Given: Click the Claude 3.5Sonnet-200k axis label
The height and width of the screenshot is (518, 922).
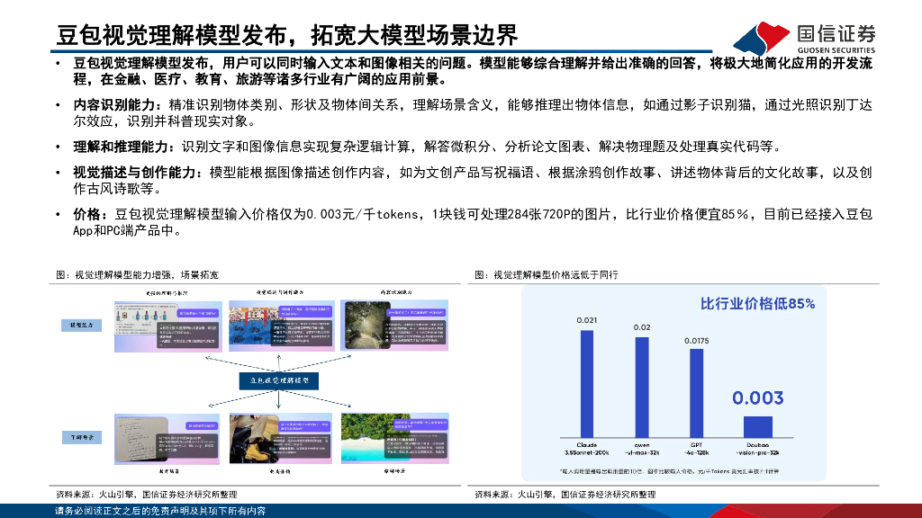Looking at the screenshot, I should pos(587,449).
